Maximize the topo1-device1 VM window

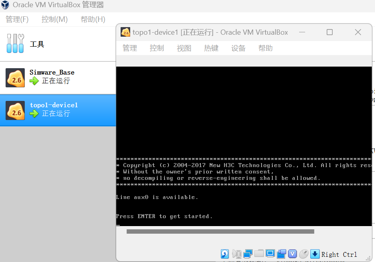click(x=329, y=32)
